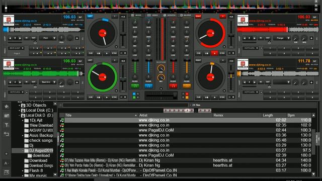Open the HOTCUES pads dropdown on top-right deck

[x=251, y=48]
